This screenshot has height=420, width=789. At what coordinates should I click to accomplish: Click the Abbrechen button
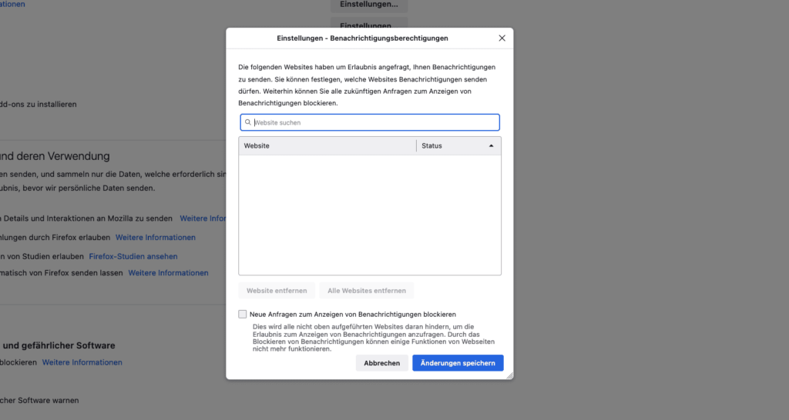click(382, 363)
